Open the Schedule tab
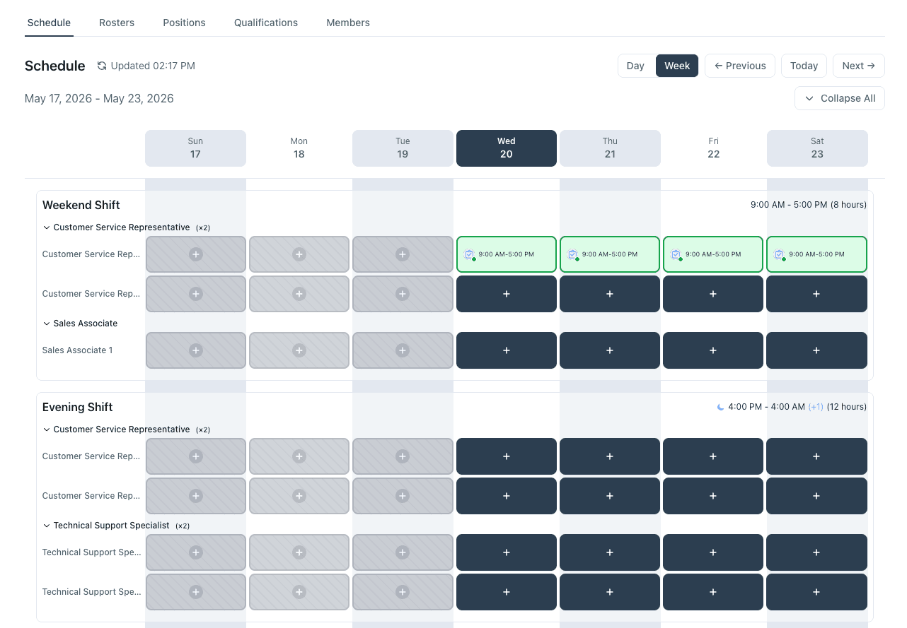The width and height of the screenshot is (907, 628). tap(49, 23)
